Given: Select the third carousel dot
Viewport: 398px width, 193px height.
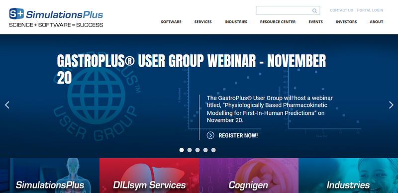Looking at the screenshot, I should [198, 150].
